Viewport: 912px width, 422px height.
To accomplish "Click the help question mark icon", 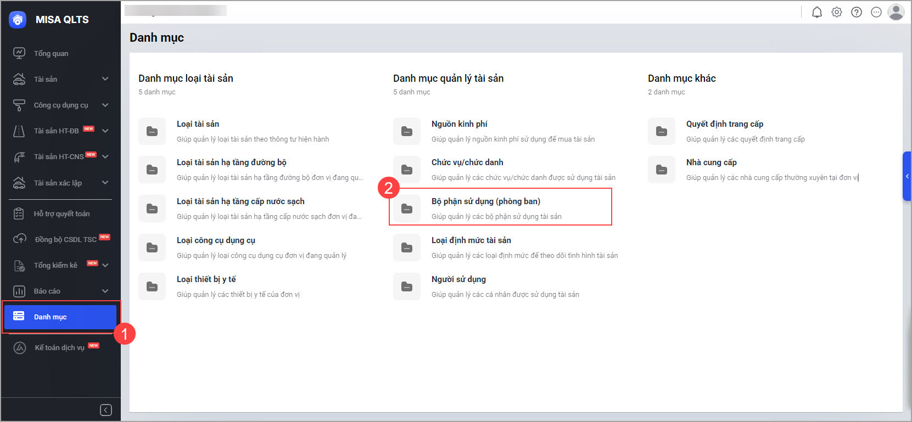I will click(857, 12).
